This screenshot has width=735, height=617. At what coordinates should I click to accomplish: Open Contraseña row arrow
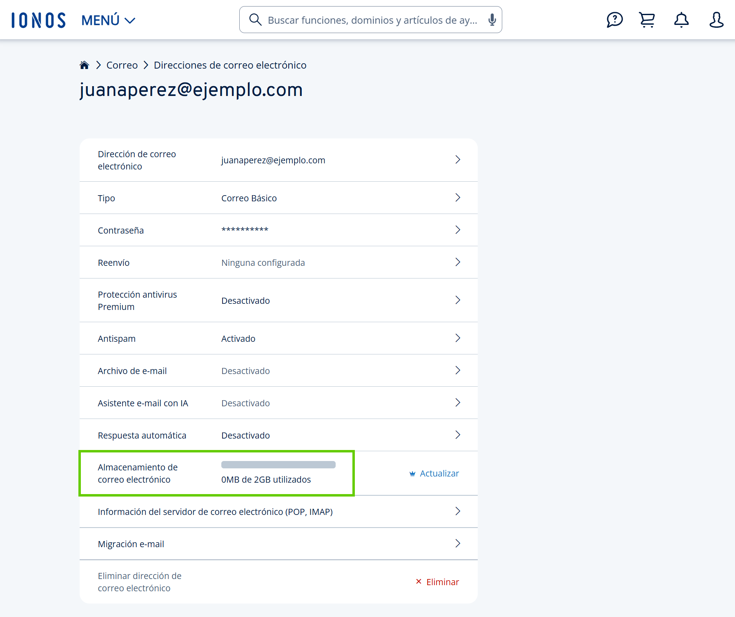(x=457, y=230)
